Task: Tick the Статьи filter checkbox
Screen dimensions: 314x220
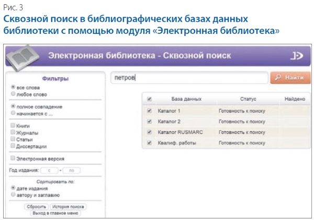Action: coord(13,139)
